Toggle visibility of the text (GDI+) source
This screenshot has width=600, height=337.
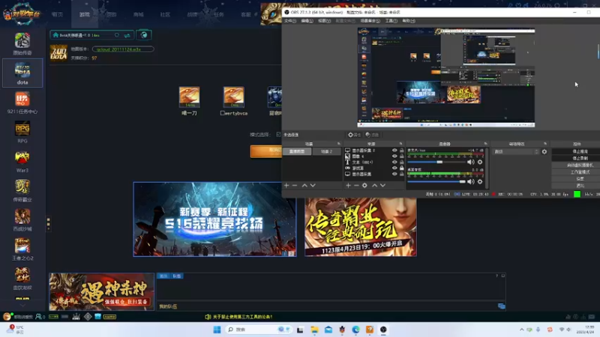394,162
